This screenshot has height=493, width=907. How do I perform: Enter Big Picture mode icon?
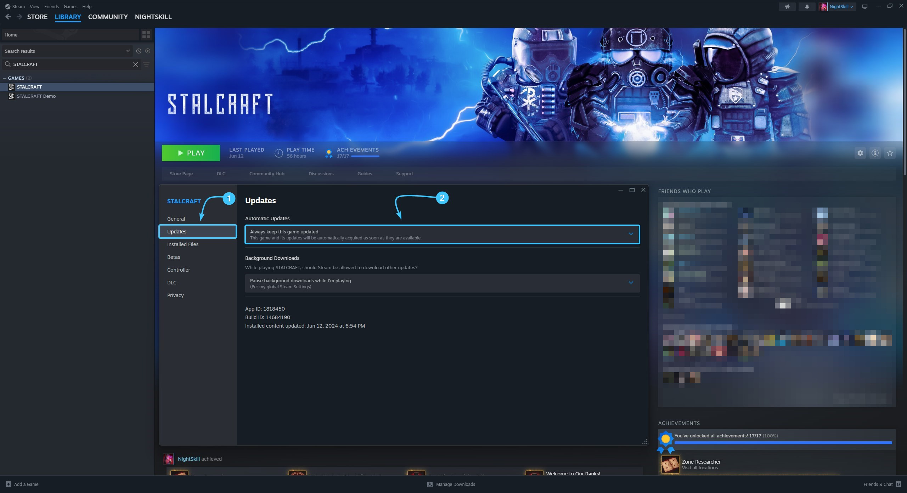pyautogui.click(x=864, y=6)
